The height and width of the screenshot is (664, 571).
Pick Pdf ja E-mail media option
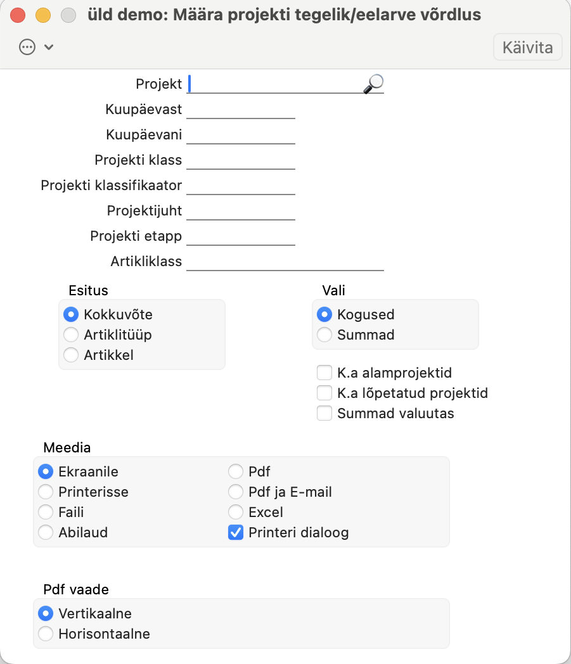click(236, 492)
